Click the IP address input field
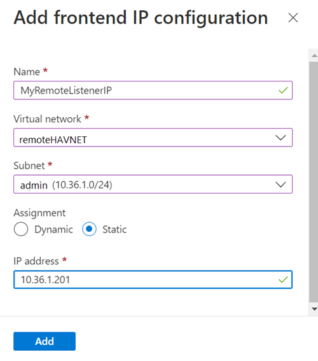This screenshot has height=361, width=318. (x=153, y=280)
